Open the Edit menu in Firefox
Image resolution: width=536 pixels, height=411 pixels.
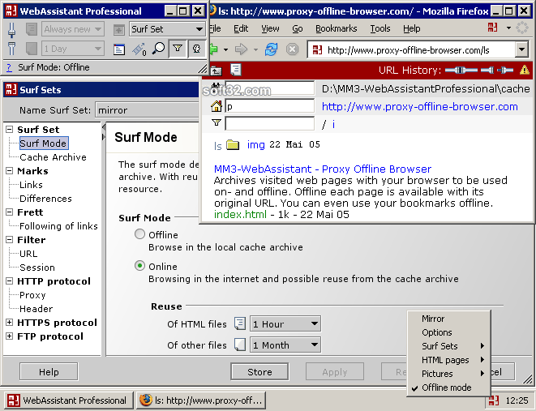click(241, 28)
